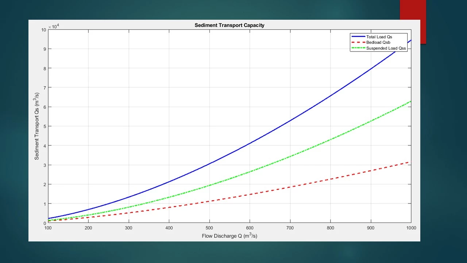467x263 pixels.
Task: Select the 'Total Load Qs' legend entry
Action: (379, 37)
